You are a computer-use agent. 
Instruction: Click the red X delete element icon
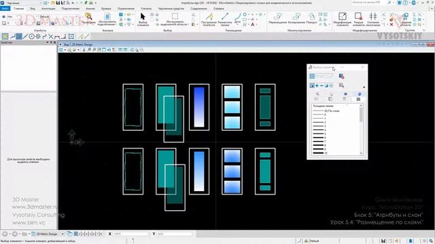click(x=391, y=24)
